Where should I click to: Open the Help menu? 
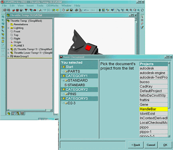(77, 6)
